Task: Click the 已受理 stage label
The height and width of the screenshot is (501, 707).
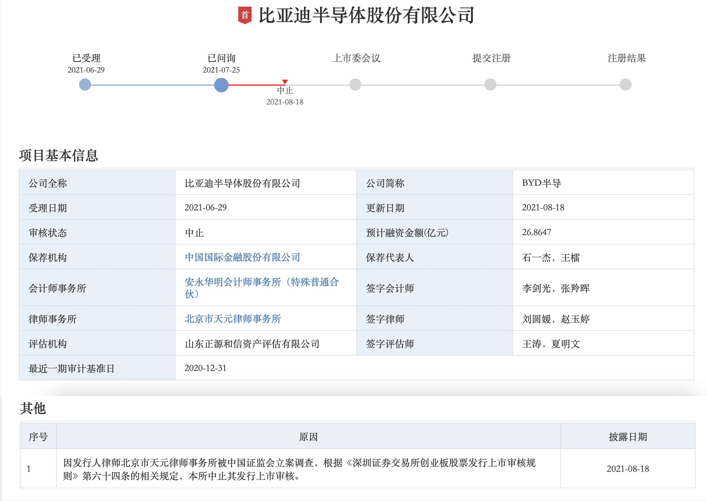Action: 86,58
